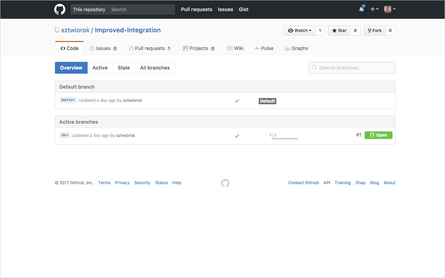Click the ahead/behind bar for dev branch
Viewport: 445px width, 278px height.
(x=284, y=136)
